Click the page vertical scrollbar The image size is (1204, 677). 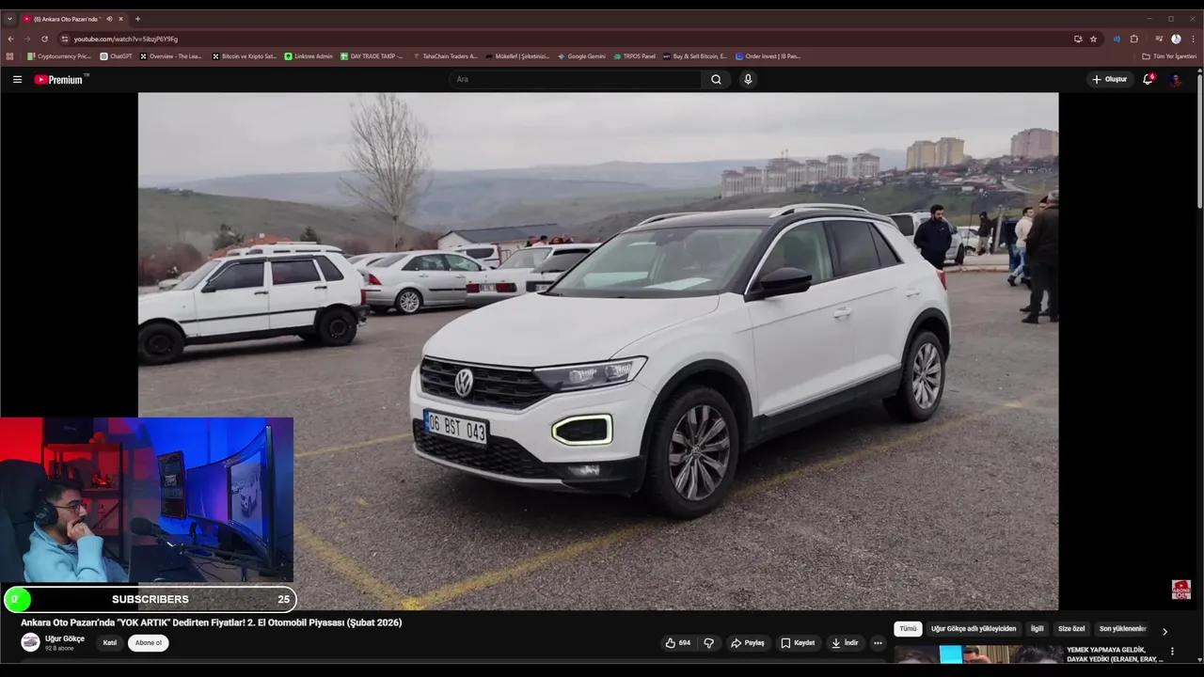pyautogui.click(x=1199, y=141)
